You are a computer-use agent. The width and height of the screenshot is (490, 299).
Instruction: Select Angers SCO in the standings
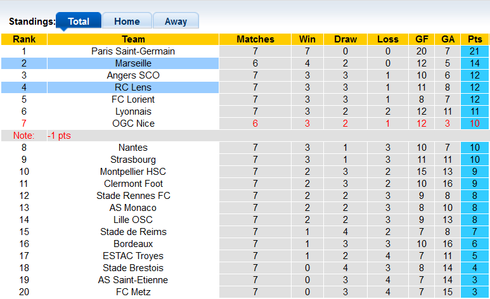click(133, 75)
